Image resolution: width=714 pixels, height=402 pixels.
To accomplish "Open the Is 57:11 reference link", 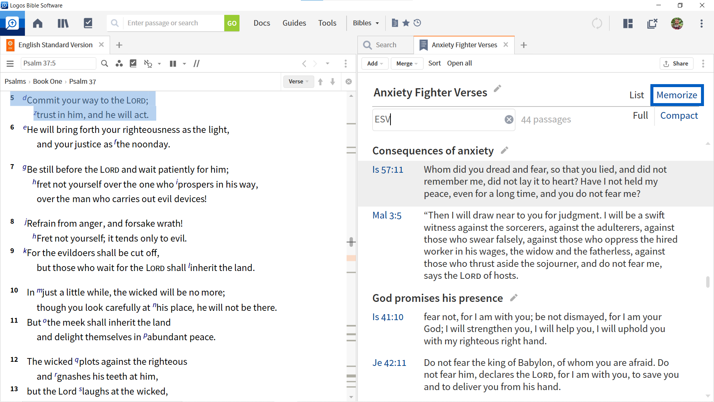I will click(x=388, y=170).
